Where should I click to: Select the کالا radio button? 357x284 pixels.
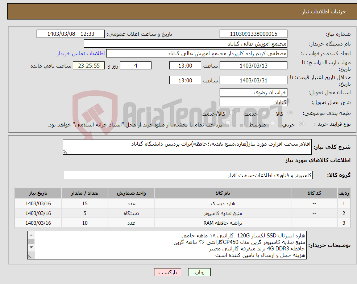290,113
